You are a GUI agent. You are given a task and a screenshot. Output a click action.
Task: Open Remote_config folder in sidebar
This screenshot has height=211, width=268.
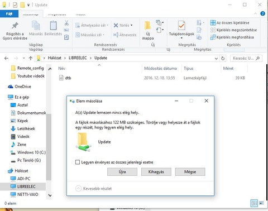(27, 68)
